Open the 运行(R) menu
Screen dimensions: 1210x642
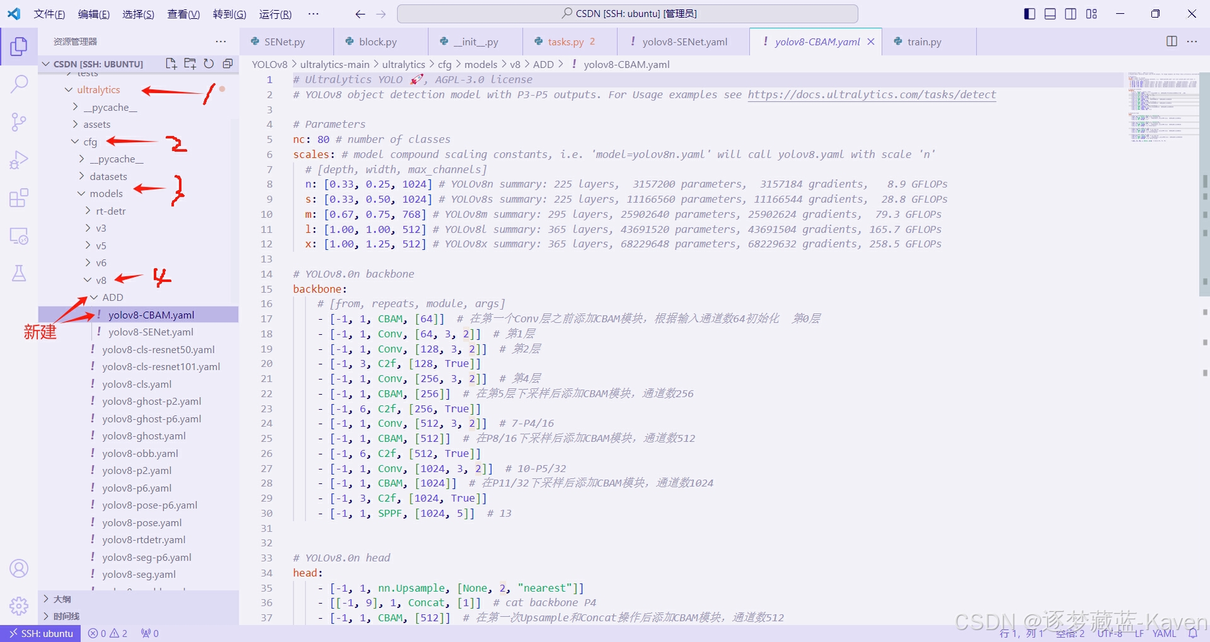pos(275,14)
